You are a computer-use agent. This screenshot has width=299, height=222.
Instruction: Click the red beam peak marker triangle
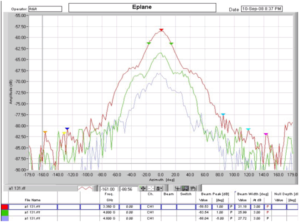[x=161, y=30]
